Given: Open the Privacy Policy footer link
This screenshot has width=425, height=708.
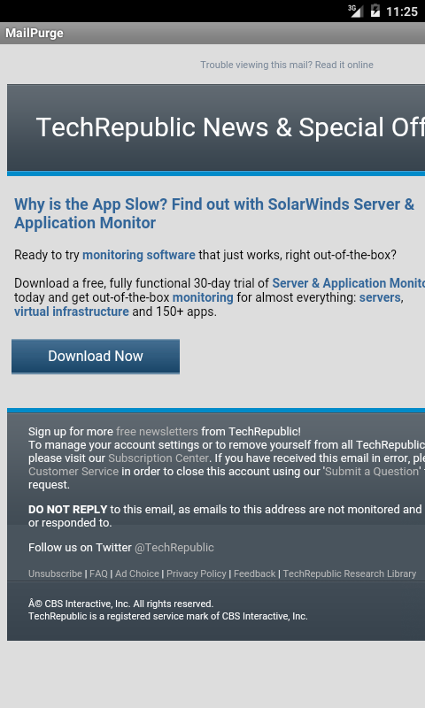Looking at the screenshot, I should (196, 573).
